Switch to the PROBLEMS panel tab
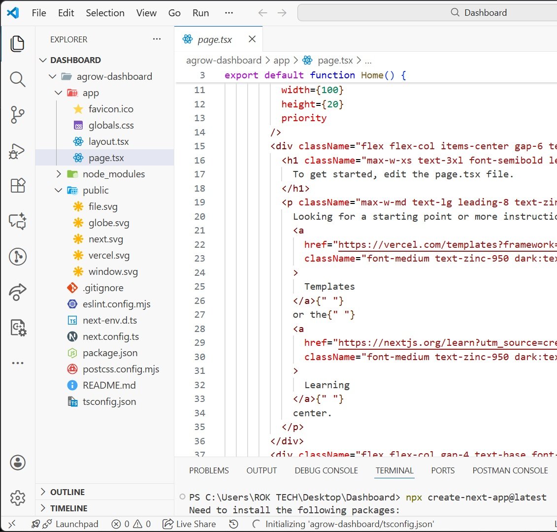Viewport: 557px width, 532px height. pos(209,470)
